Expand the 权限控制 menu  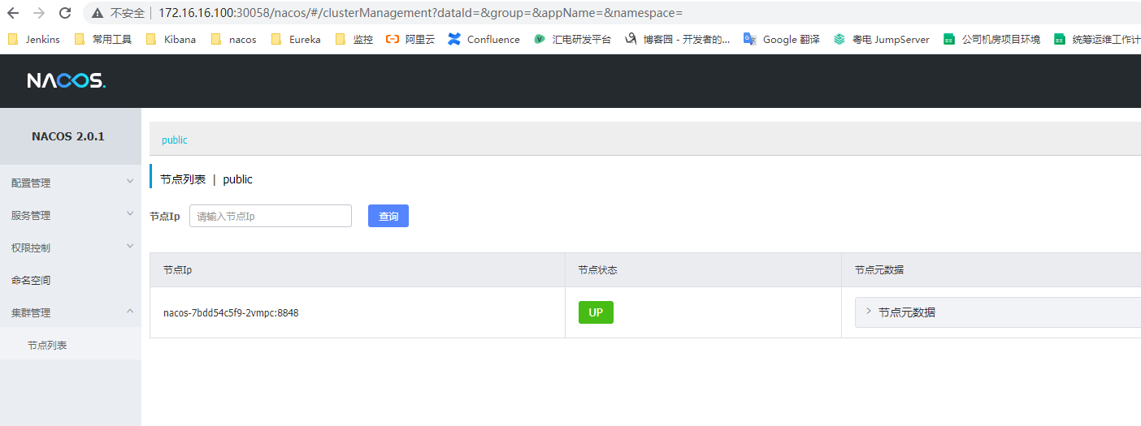pos(71,247)
